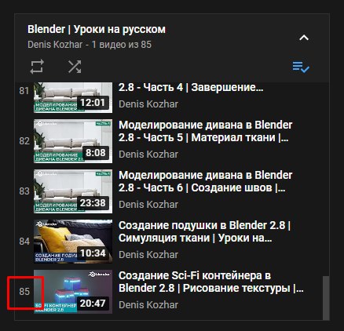Select title 'Создание подушки в Blender 2.8'
Viewport: 344px width, 331px height.
click(x=205, y=231)
